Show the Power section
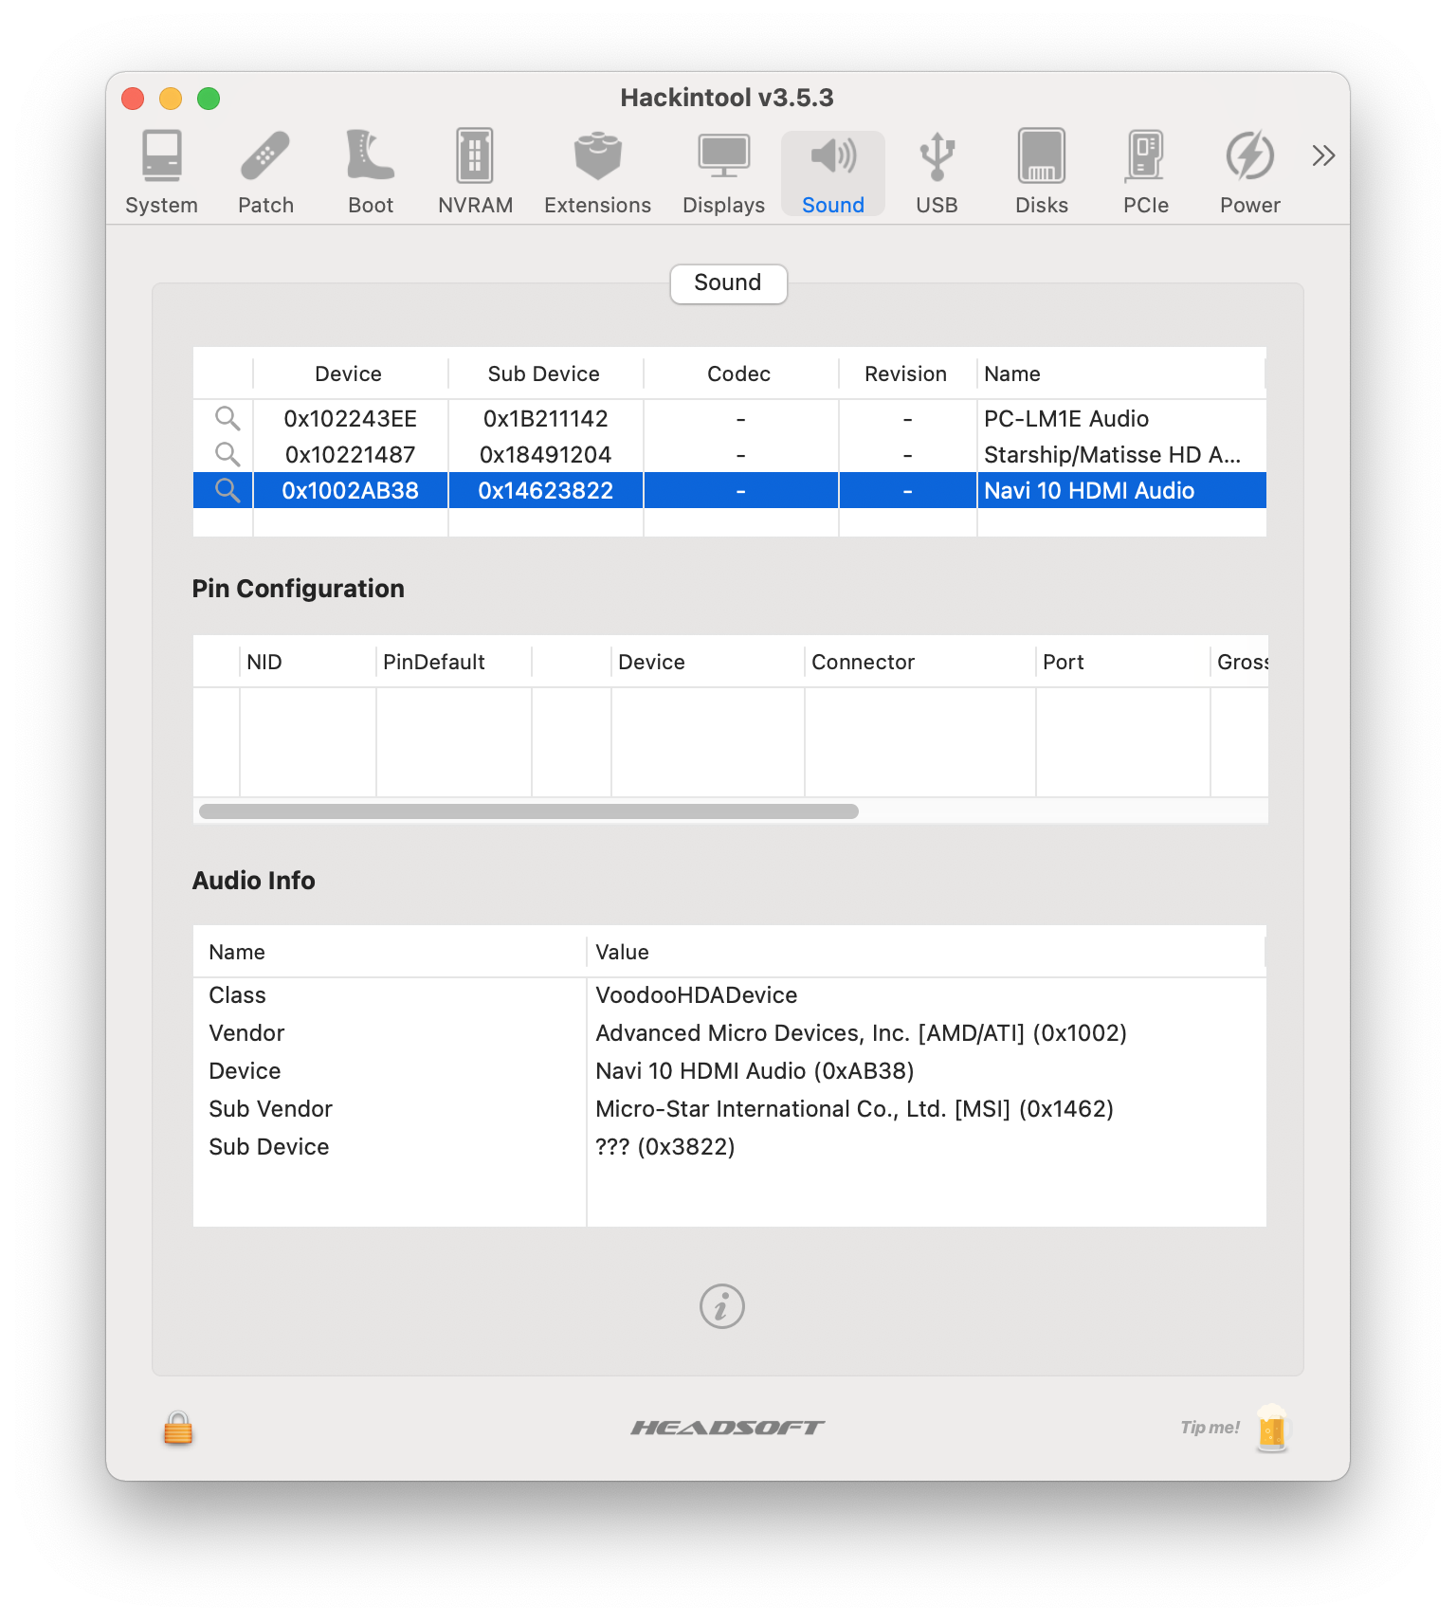The image size is (1456, 1621). 1249,173
